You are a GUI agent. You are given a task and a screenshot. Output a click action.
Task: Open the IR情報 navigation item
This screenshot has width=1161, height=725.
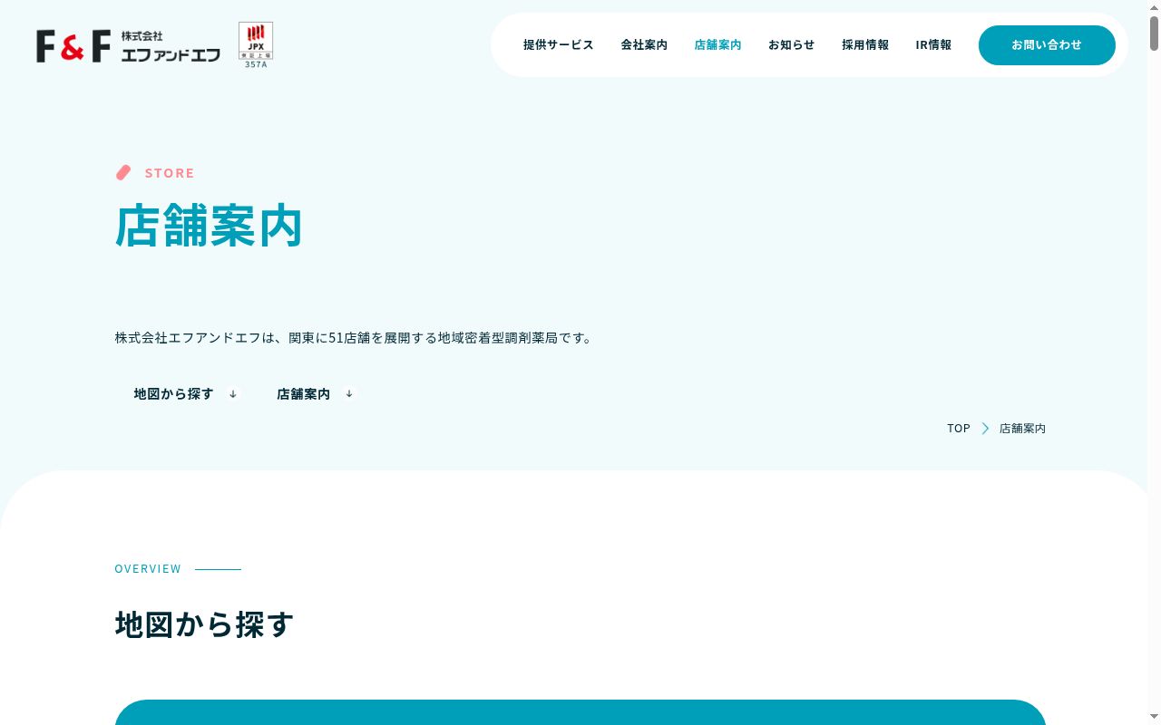coord(933,44)
